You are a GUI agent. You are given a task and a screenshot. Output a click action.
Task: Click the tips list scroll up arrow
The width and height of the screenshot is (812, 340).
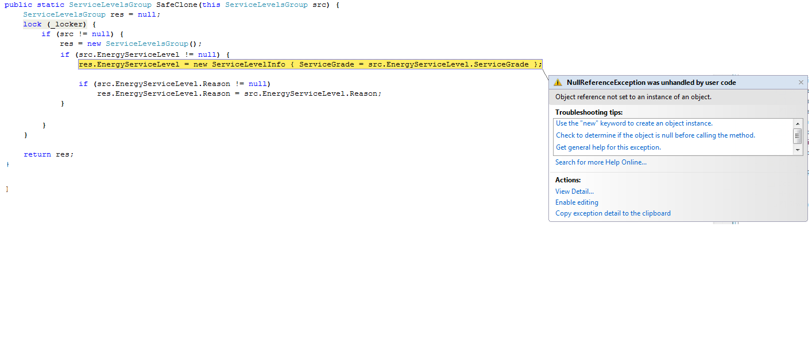point(798,124)
